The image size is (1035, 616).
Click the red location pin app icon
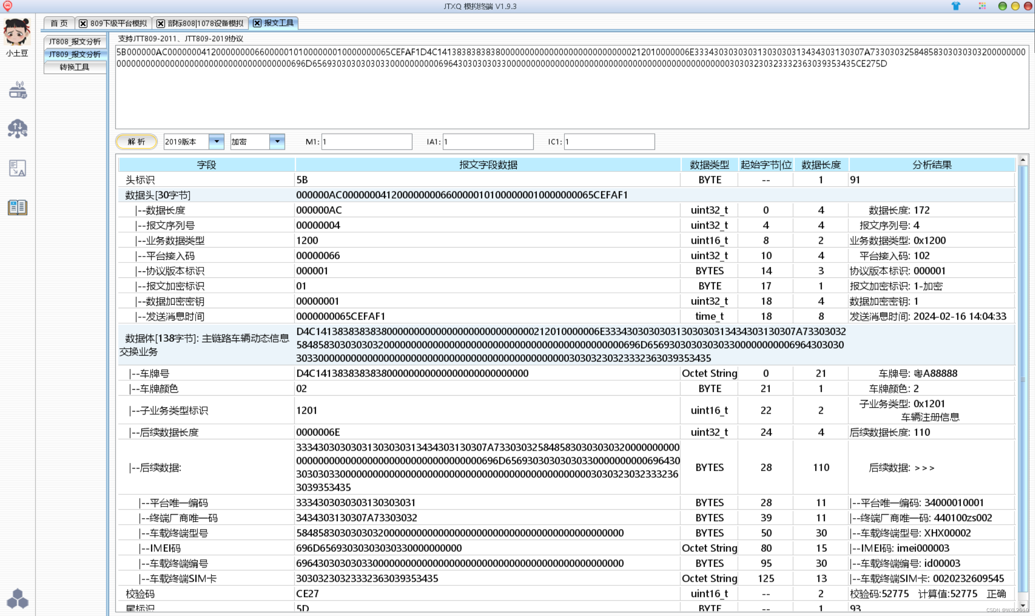pyautogui.click(x=7, y=6)
